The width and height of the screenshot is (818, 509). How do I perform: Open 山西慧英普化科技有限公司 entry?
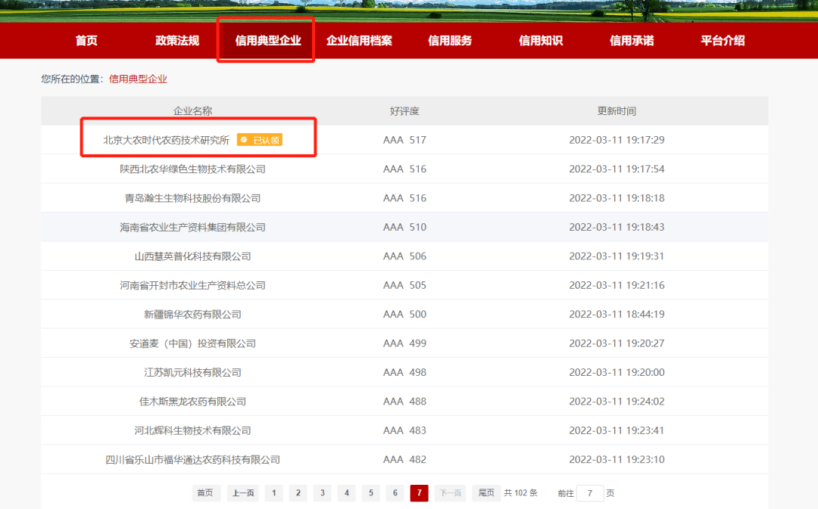pos(192,256)
